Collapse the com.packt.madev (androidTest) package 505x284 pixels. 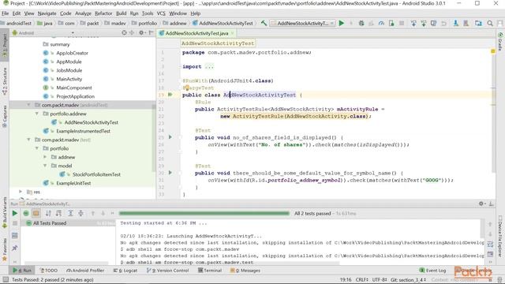28,105
